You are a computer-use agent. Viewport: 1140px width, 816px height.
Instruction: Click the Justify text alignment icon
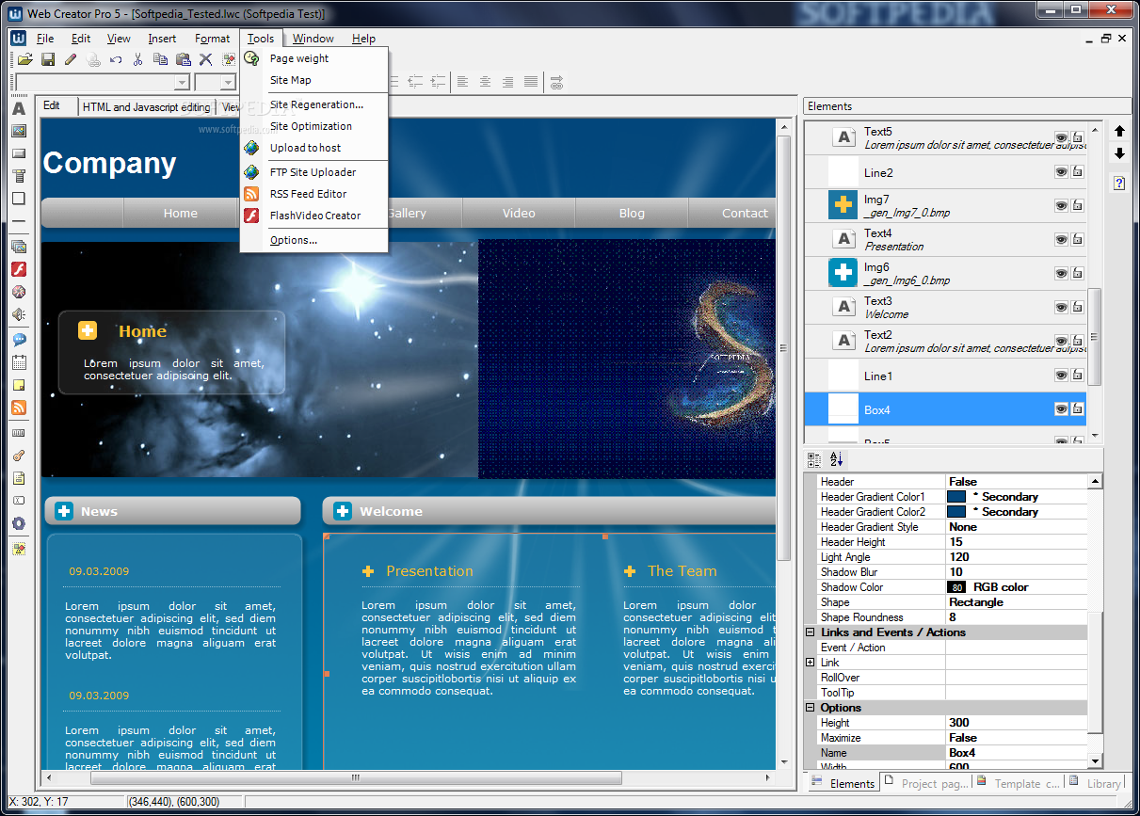531,82
